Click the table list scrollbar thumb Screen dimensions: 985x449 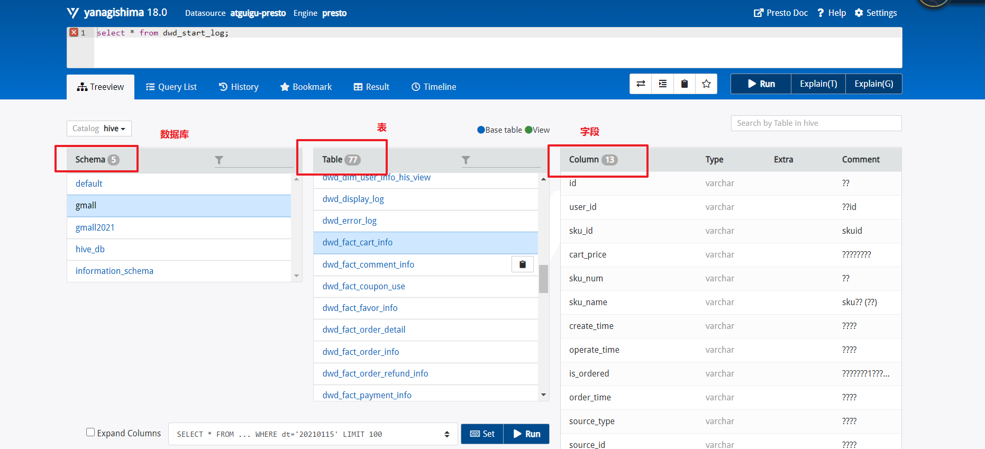click(x=543, y=279)
